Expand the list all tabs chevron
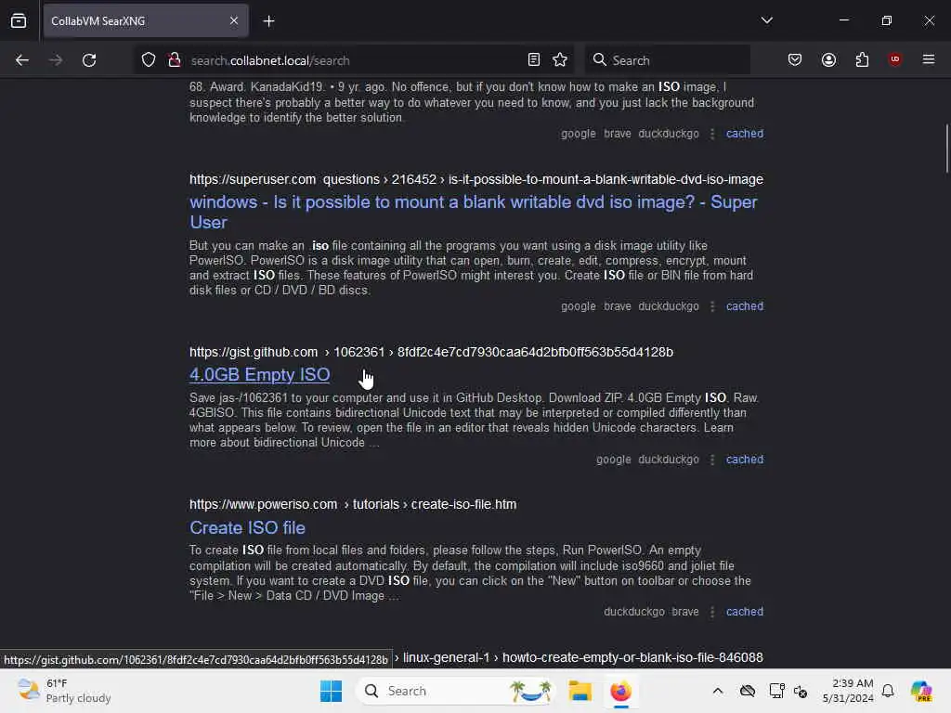951x713 pixels. pos(766,20)
